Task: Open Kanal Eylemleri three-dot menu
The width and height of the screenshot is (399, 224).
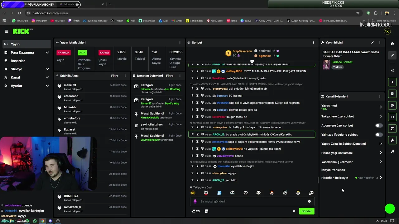Action: [x=380, y=96]
